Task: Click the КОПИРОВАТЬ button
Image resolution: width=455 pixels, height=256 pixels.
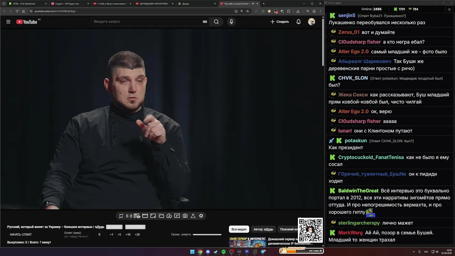Action: coord(135,227)
